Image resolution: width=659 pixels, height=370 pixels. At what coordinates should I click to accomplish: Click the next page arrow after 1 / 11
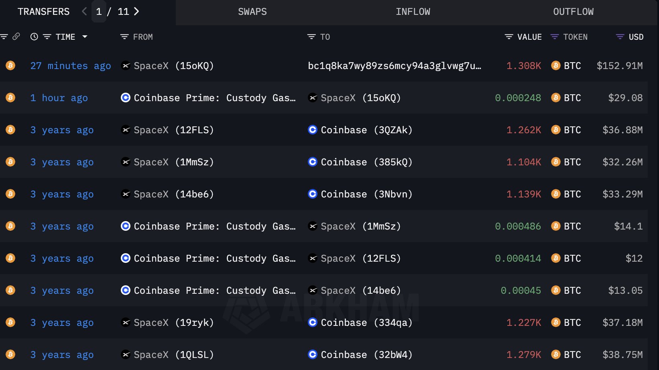pos(136,12)
